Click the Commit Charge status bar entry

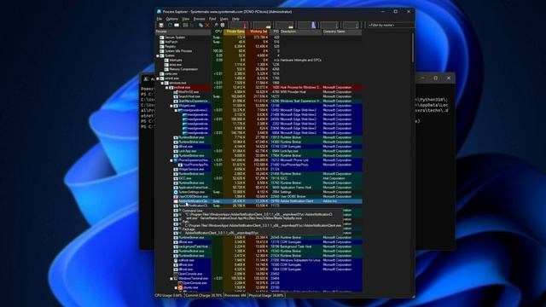coord(204,296)
